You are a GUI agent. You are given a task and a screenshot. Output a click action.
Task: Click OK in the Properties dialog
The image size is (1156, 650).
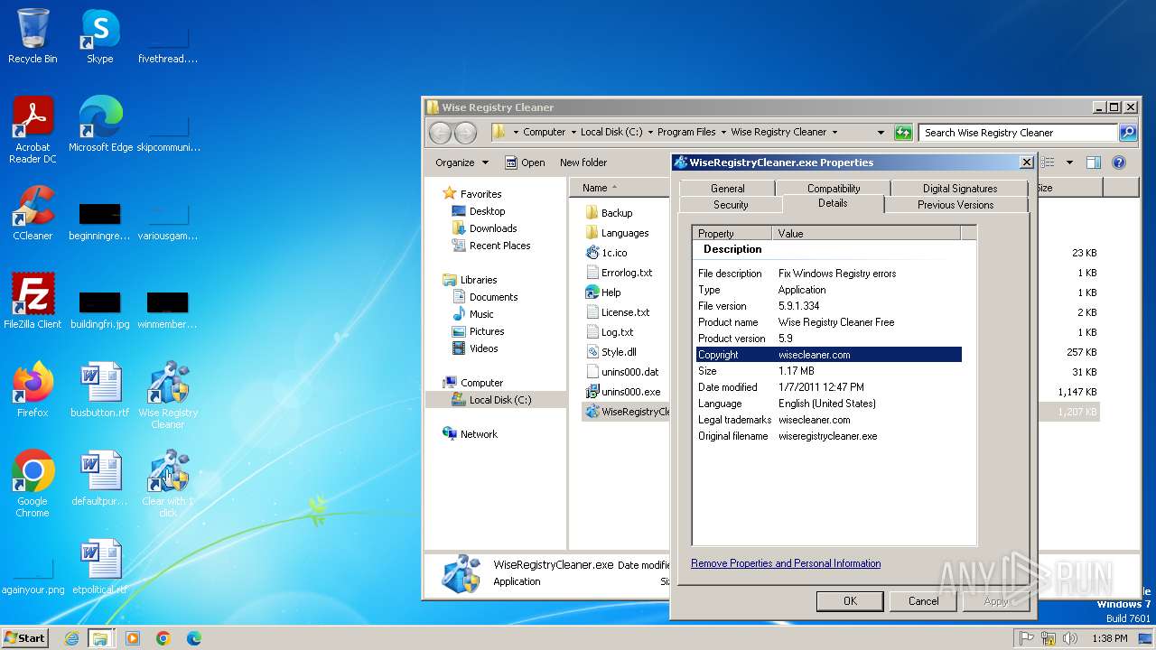coord(850,601)
